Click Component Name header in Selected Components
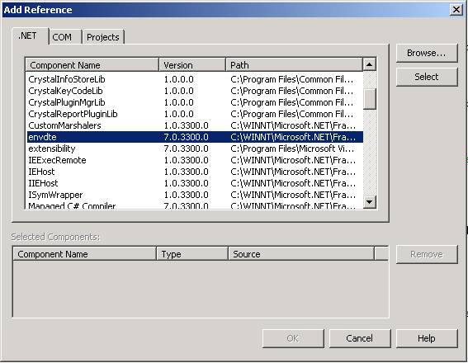Viewport: 468px width, 363px height. click(85, 254)
